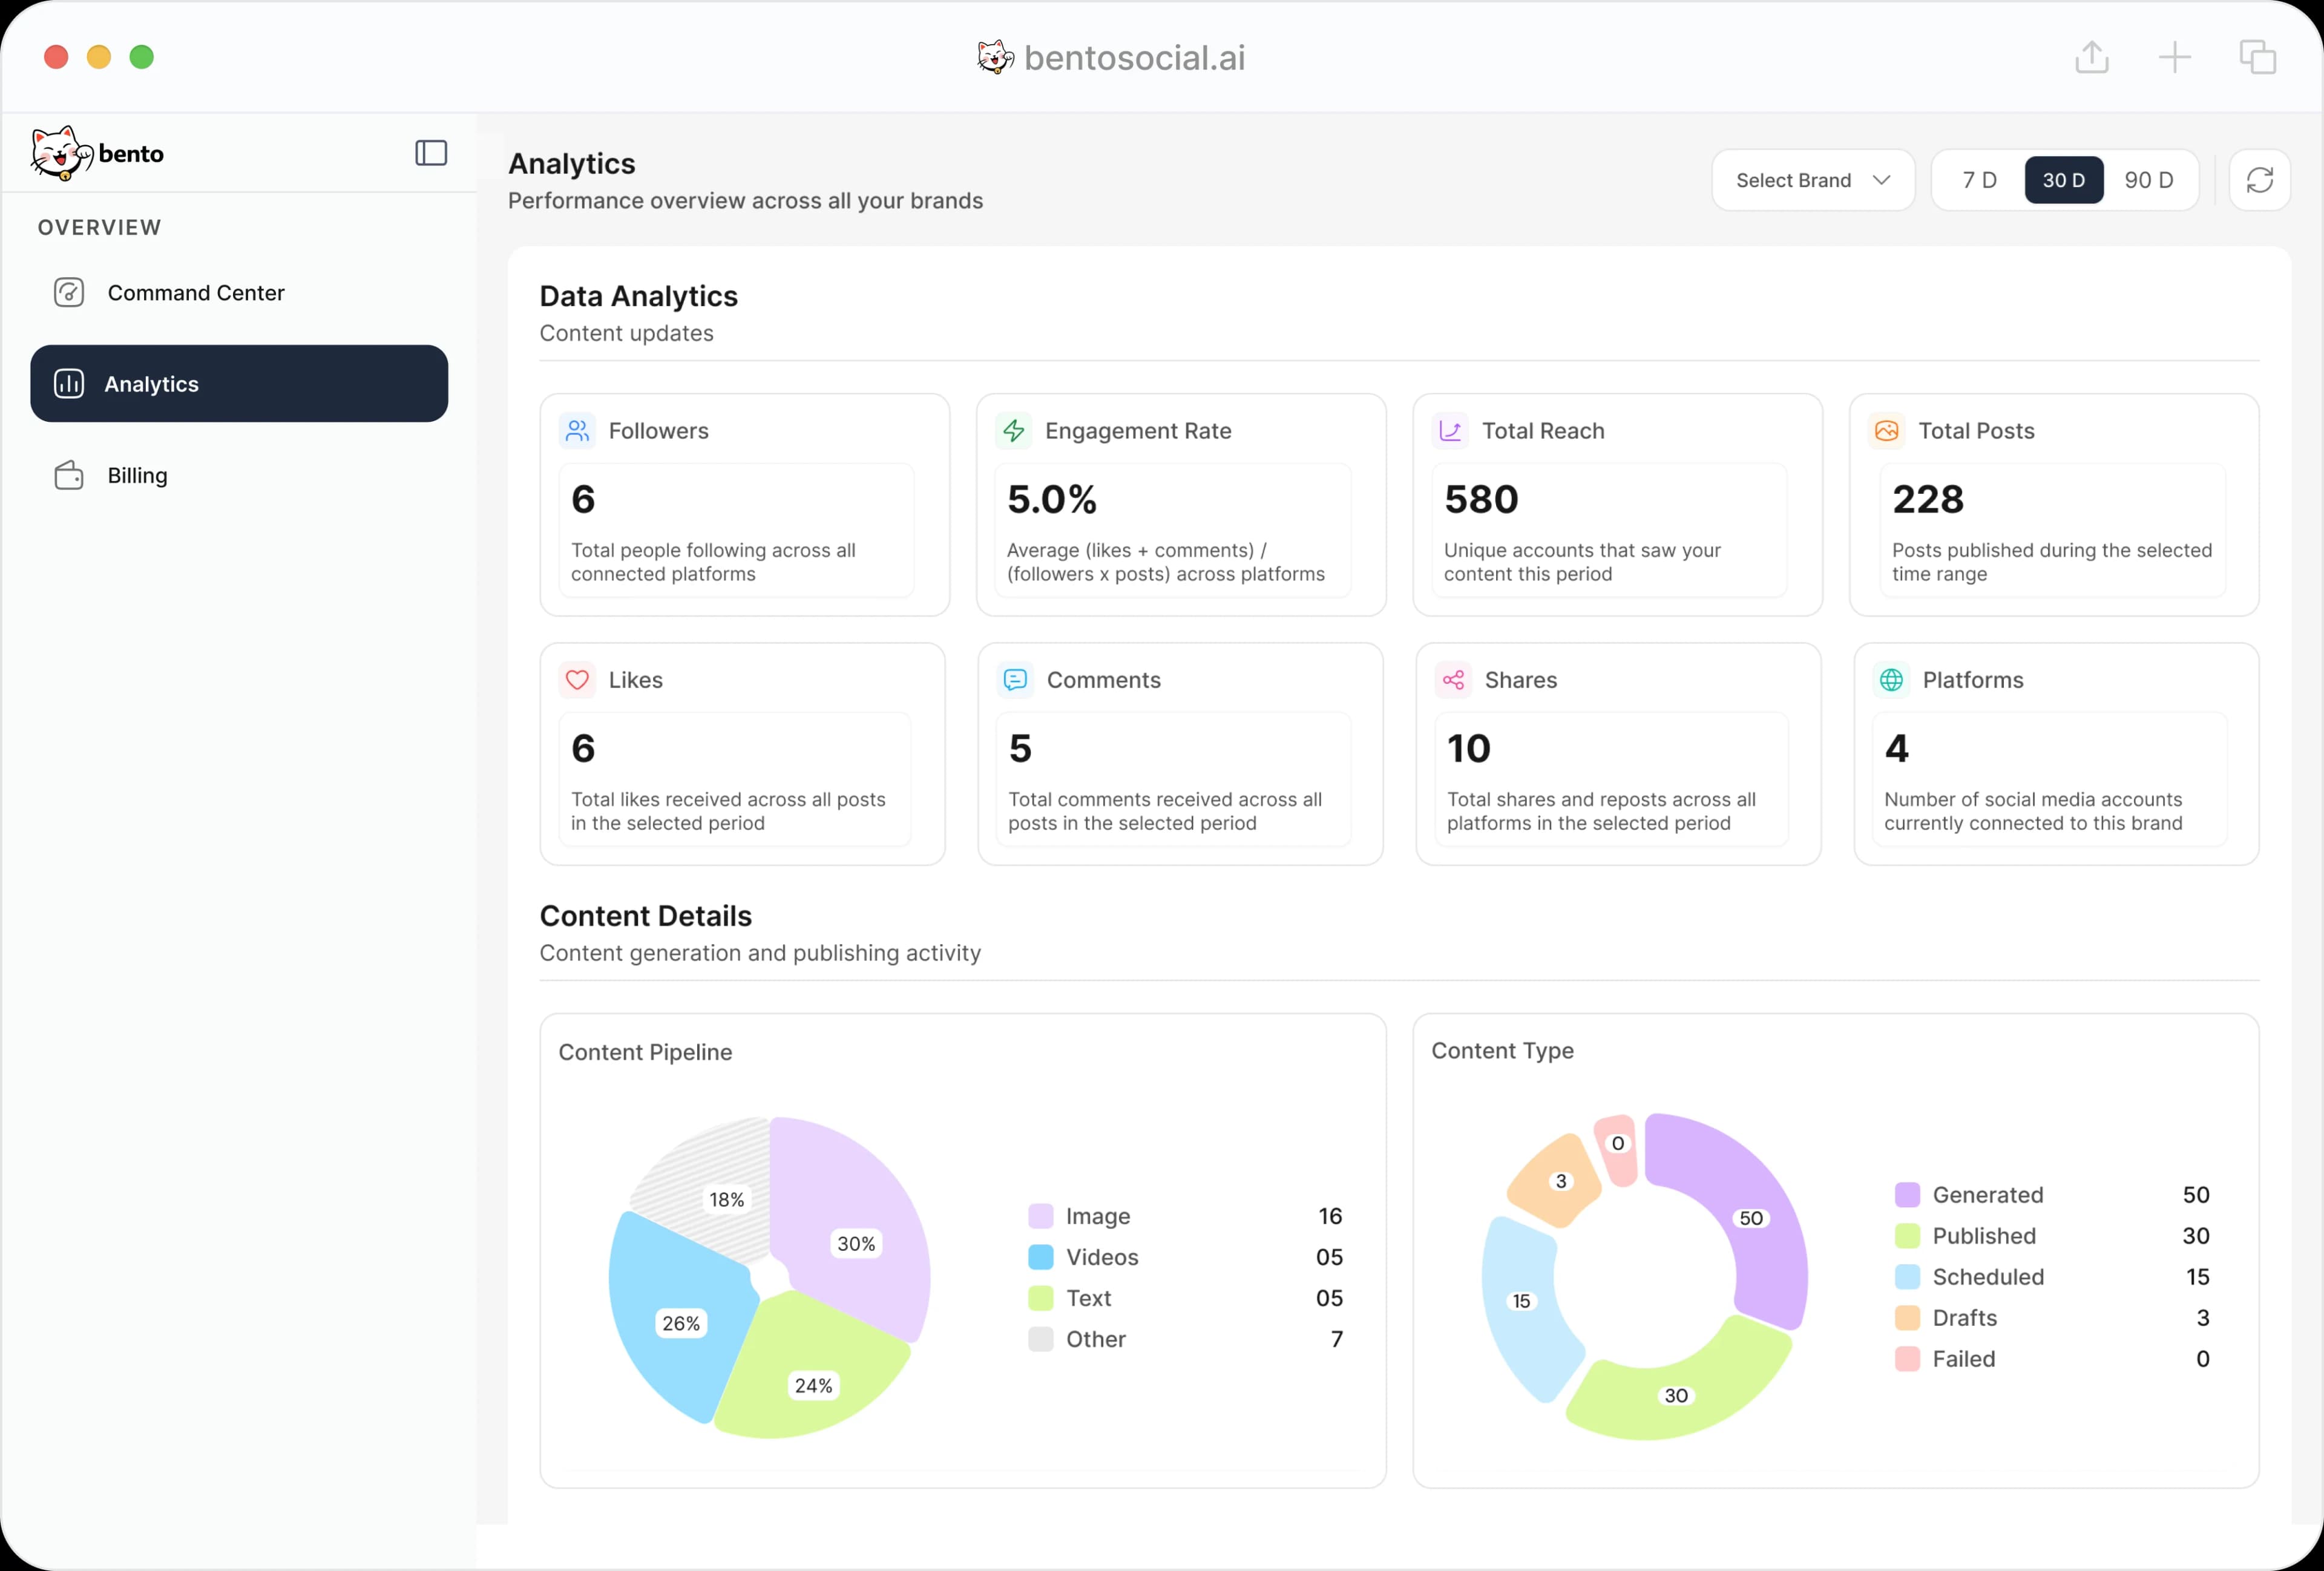Click the Analytics bar chart icon in the sidebar
Screen dimensions: 2324x1571
pyautogui.click(x=69, y=383)
